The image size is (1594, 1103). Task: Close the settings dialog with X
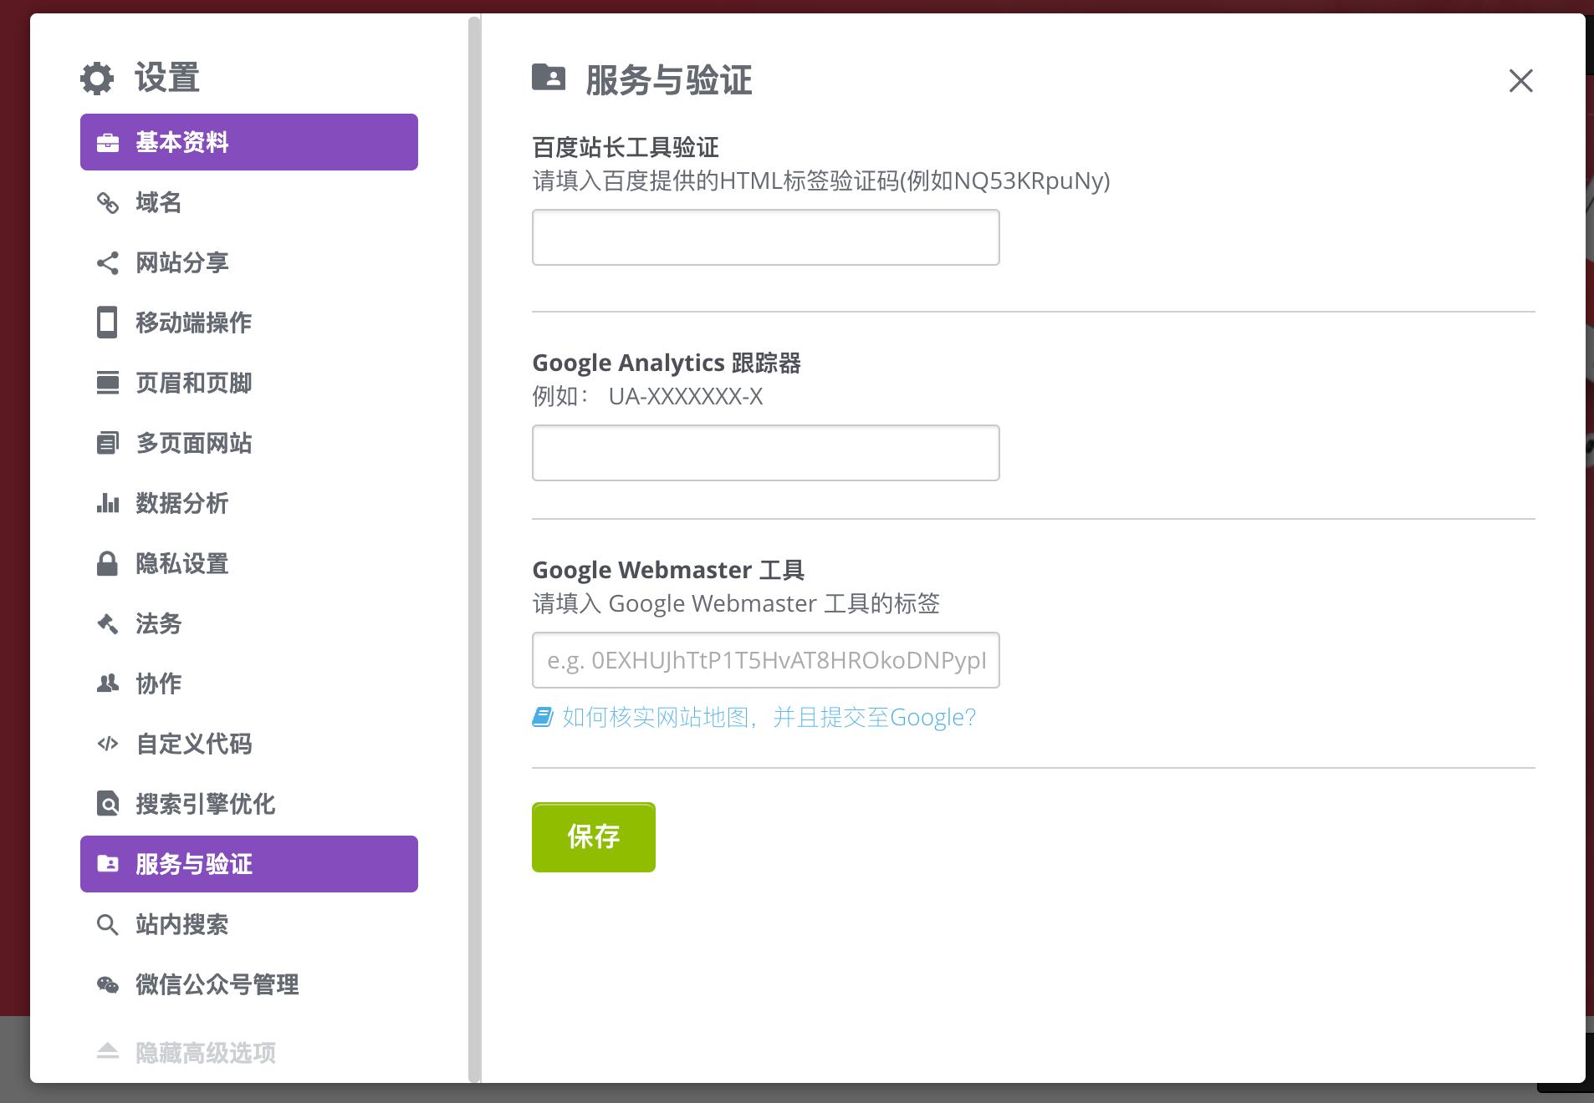[x=1520, y=81]
